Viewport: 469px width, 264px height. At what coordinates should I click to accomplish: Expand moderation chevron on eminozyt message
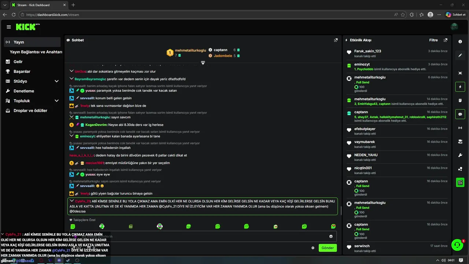coord(71,136)
